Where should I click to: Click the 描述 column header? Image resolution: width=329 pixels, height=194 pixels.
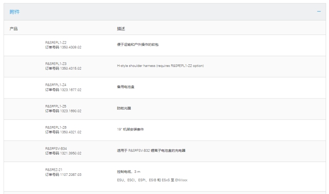[121, 29]
